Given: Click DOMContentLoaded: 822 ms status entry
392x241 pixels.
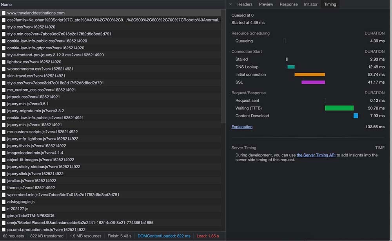Looking at the screenshot, I should click(x=164, y=236).
